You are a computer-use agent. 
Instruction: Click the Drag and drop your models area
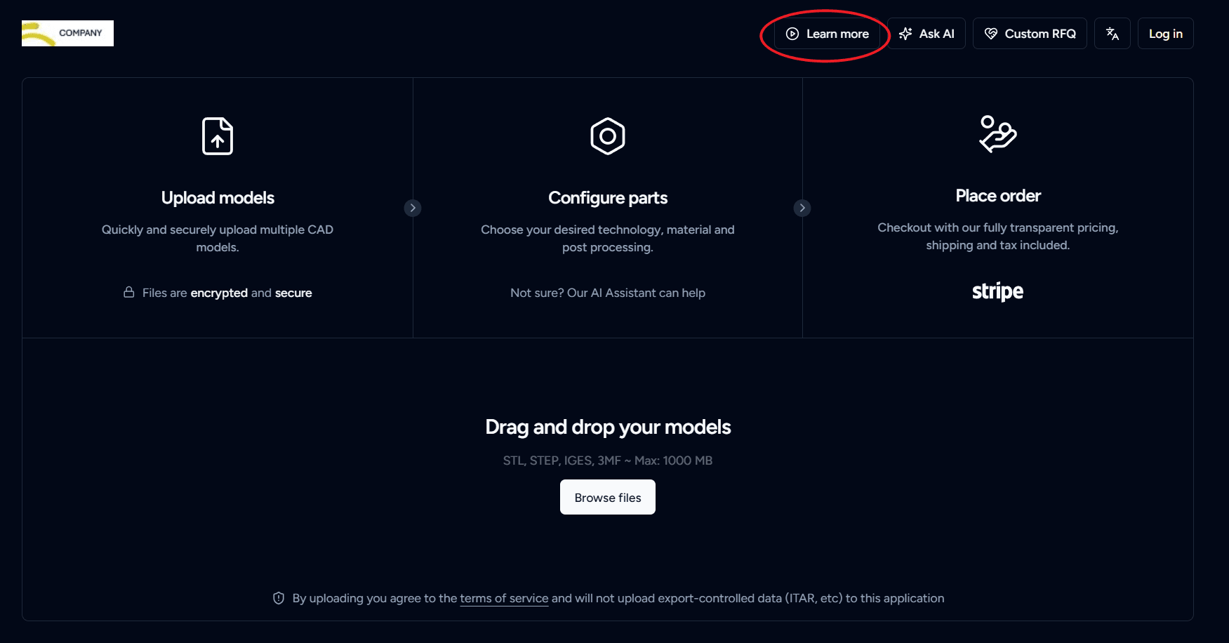[608, 427]
